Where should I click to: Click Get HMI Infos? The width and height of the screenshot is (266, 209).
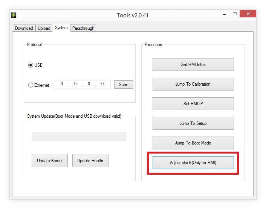(x=193, y=65)
